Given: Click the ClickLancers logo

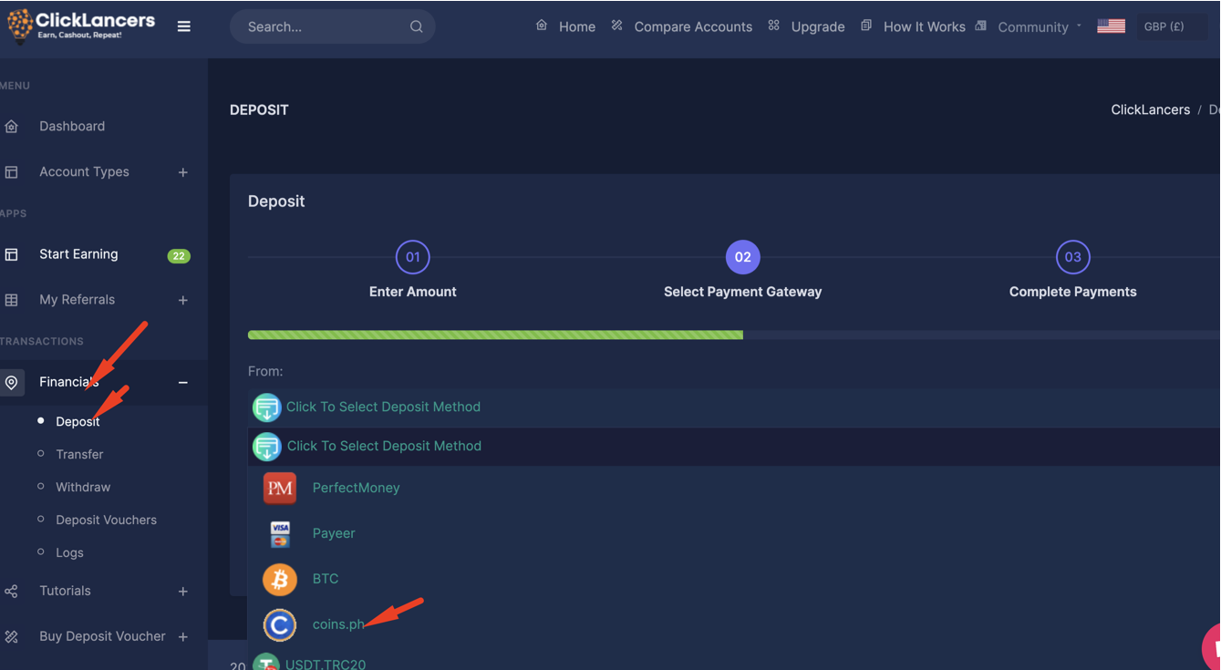Looking at the screenshot, I should pos(82,26).
